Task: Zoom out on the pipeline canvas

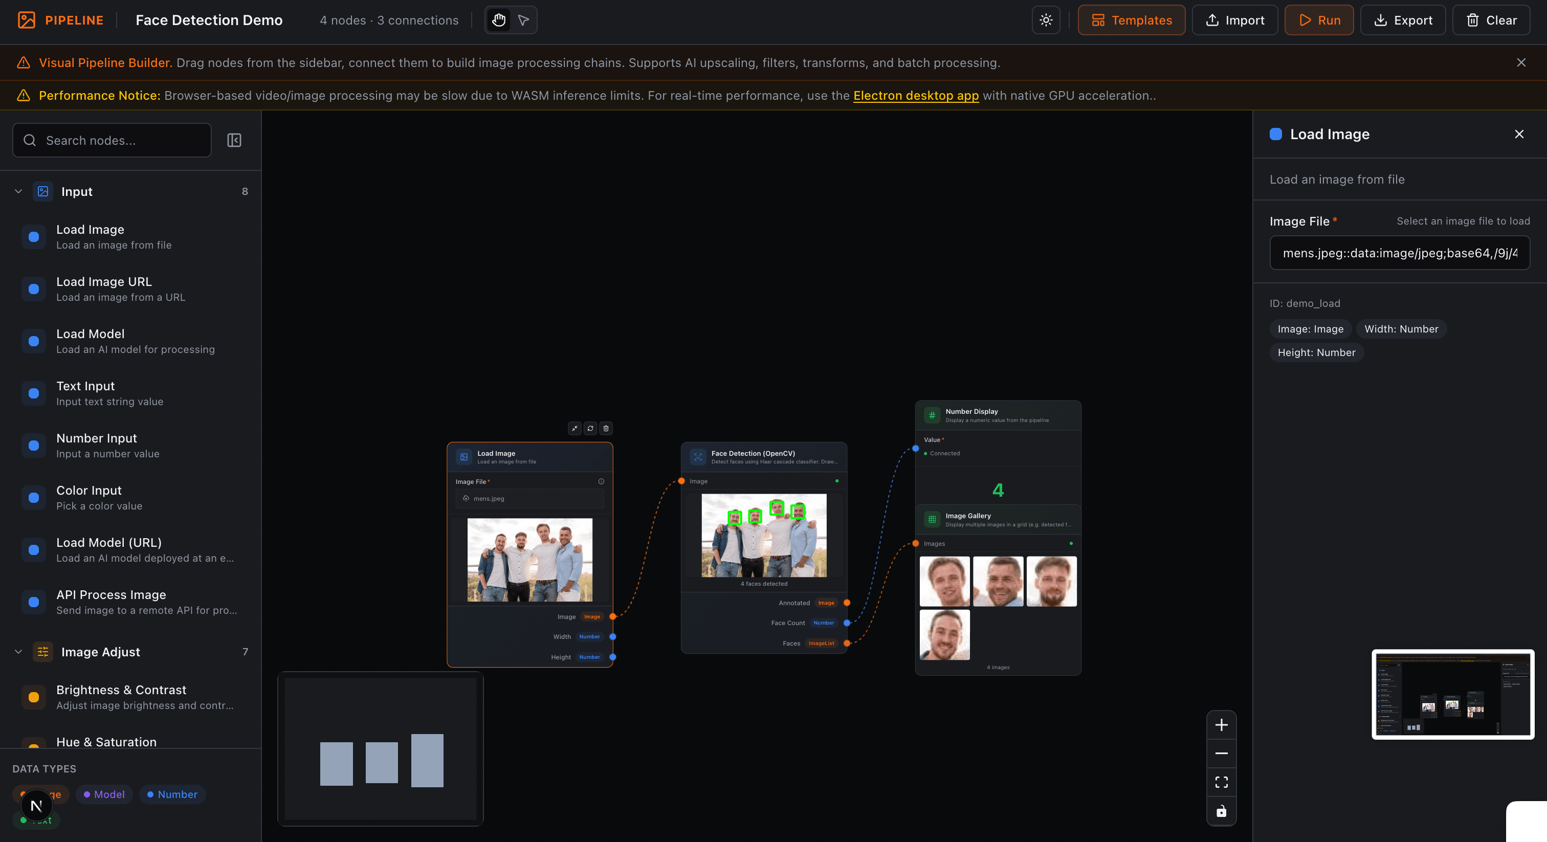Action: pos(1221,753)
